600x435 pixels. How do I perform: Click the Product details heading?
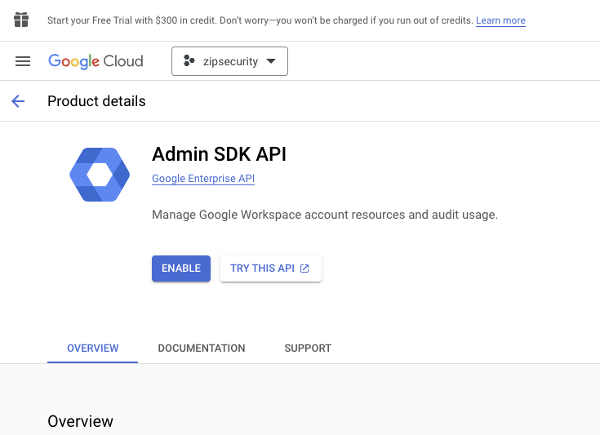[96, 101]
